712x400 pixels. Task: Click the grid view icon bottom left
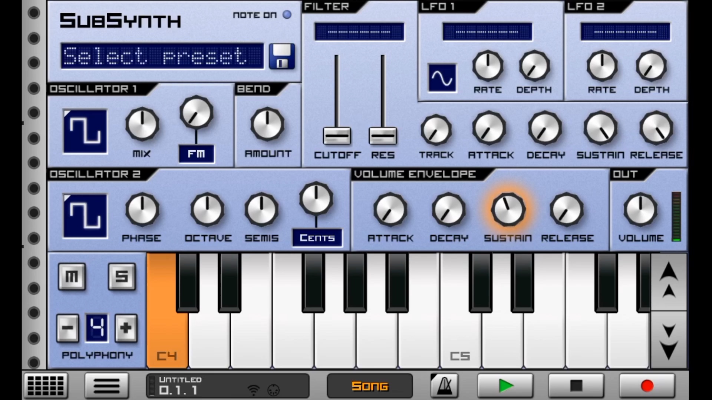(x=46, y=386)
